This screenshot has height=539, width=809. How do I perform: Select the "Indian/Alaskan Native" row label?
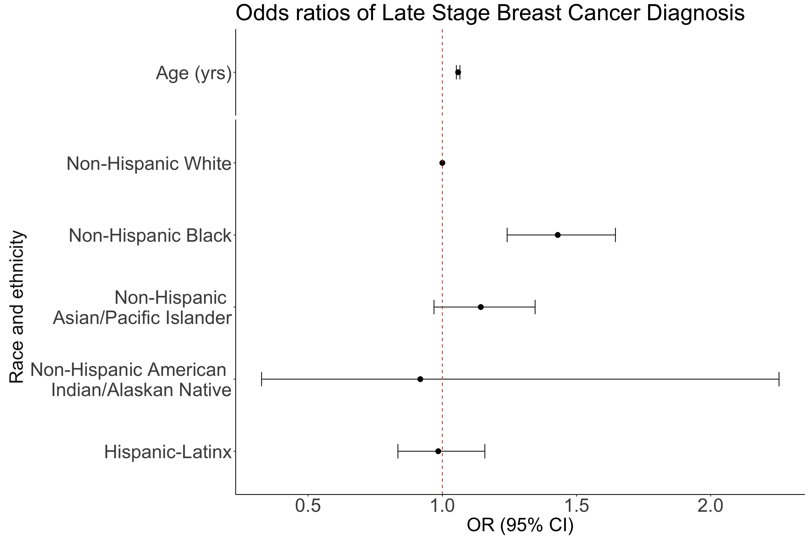[x=141, y=390]
